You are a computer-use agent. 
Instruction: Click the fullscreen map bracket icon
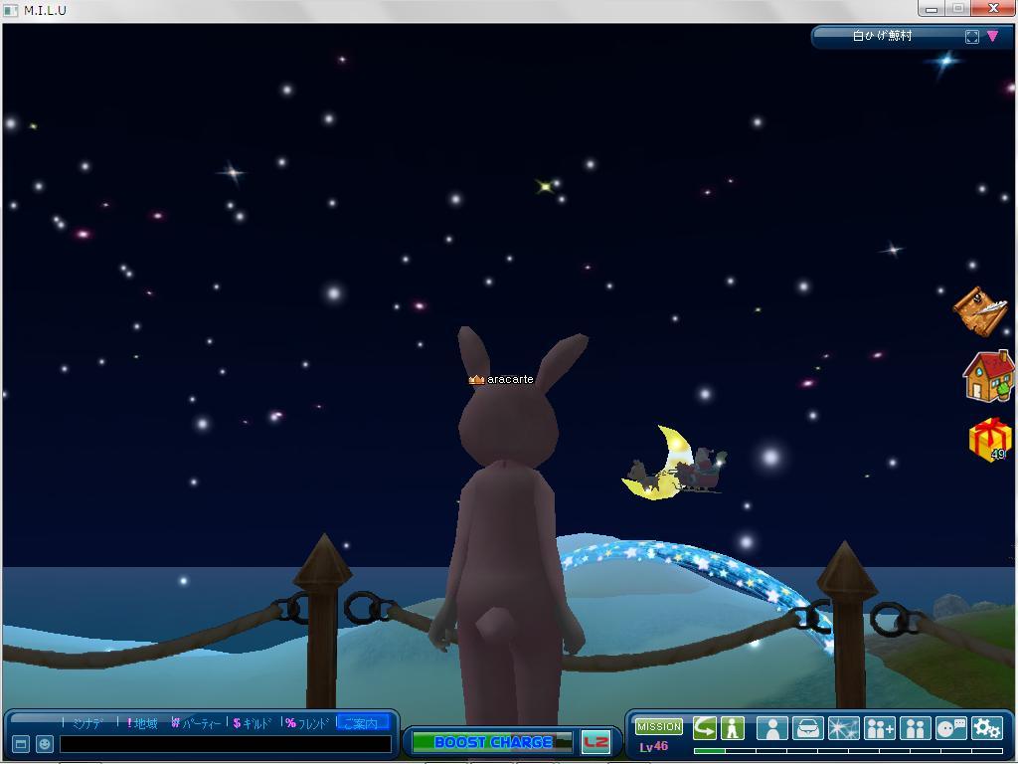click(972, 37)
